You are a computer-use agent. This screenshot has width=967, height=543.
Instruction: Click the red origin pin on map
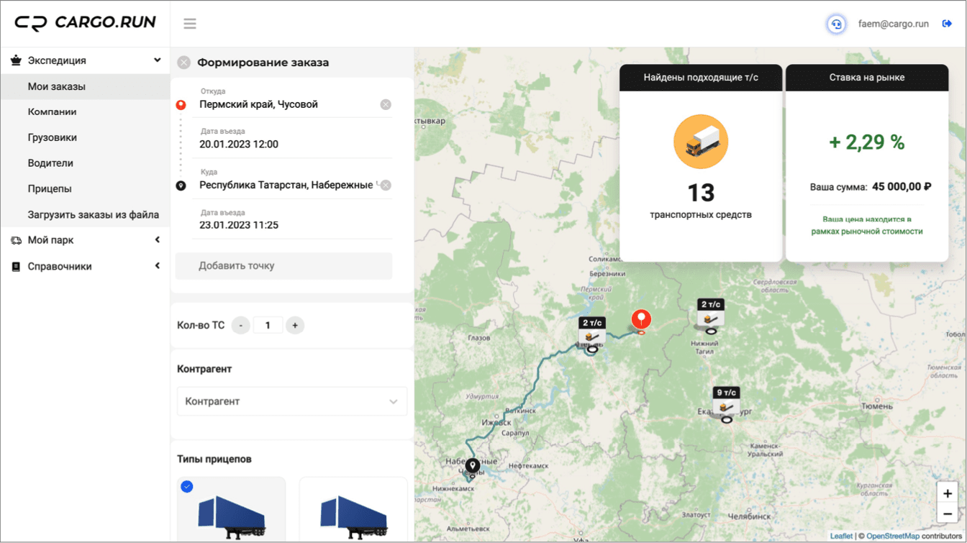click(x=640, y=319)
